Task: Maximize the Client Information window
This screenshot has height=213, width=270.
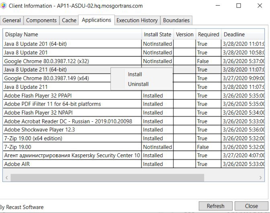Action: click(239, 6)
